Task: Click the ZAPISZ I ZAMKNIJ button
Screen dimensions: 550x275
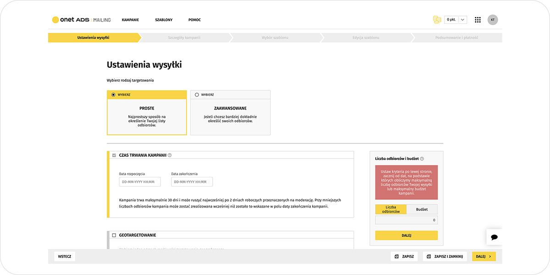Action: pyautogui.click(x=445, y=257)
